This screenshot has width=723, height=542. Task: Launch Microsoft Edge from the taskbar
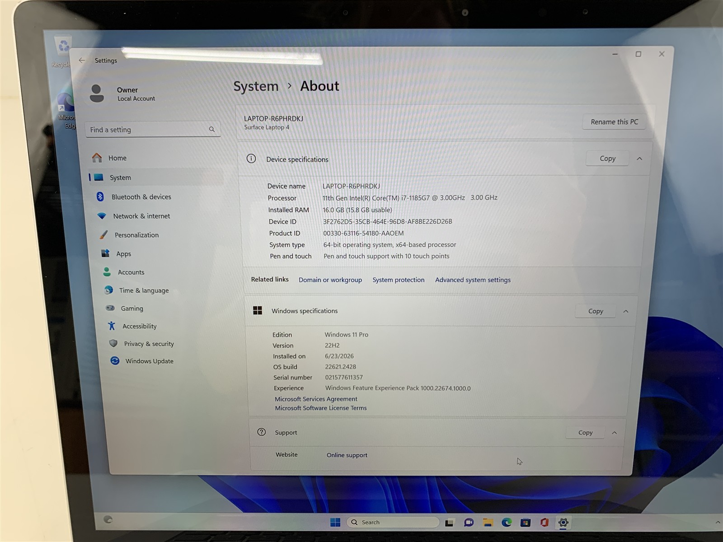click(507, 523)
